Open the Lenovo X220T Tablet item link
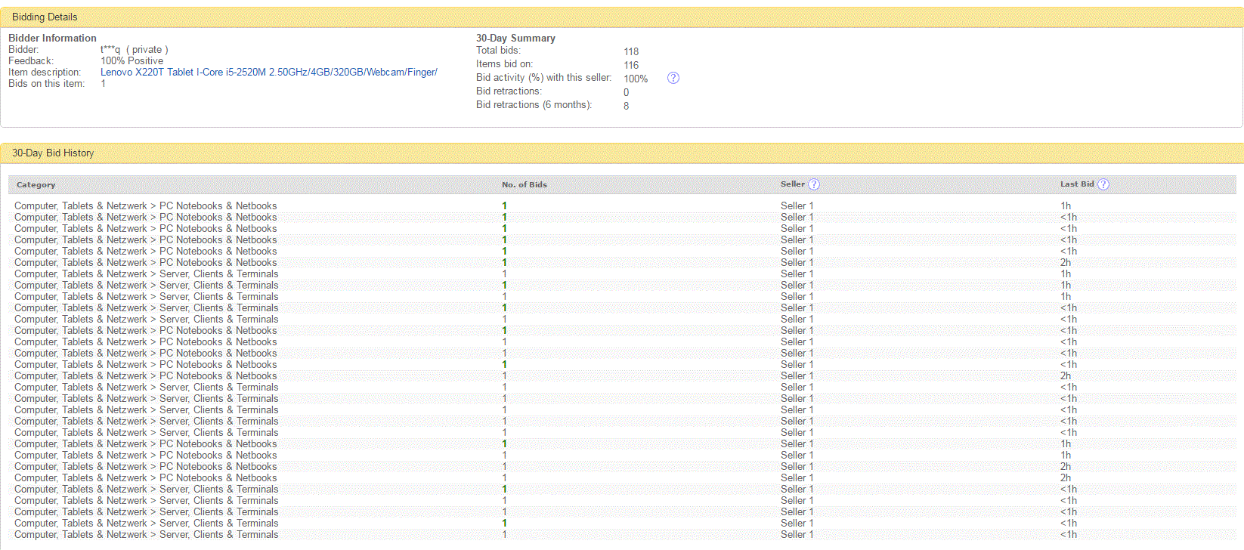The image size is (1244, 550). pos(268,73)
